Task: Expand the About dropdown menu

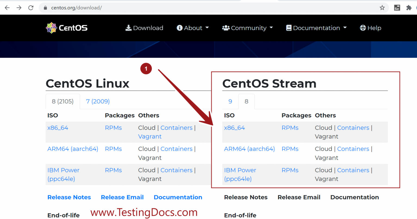Action: [193, 28]
